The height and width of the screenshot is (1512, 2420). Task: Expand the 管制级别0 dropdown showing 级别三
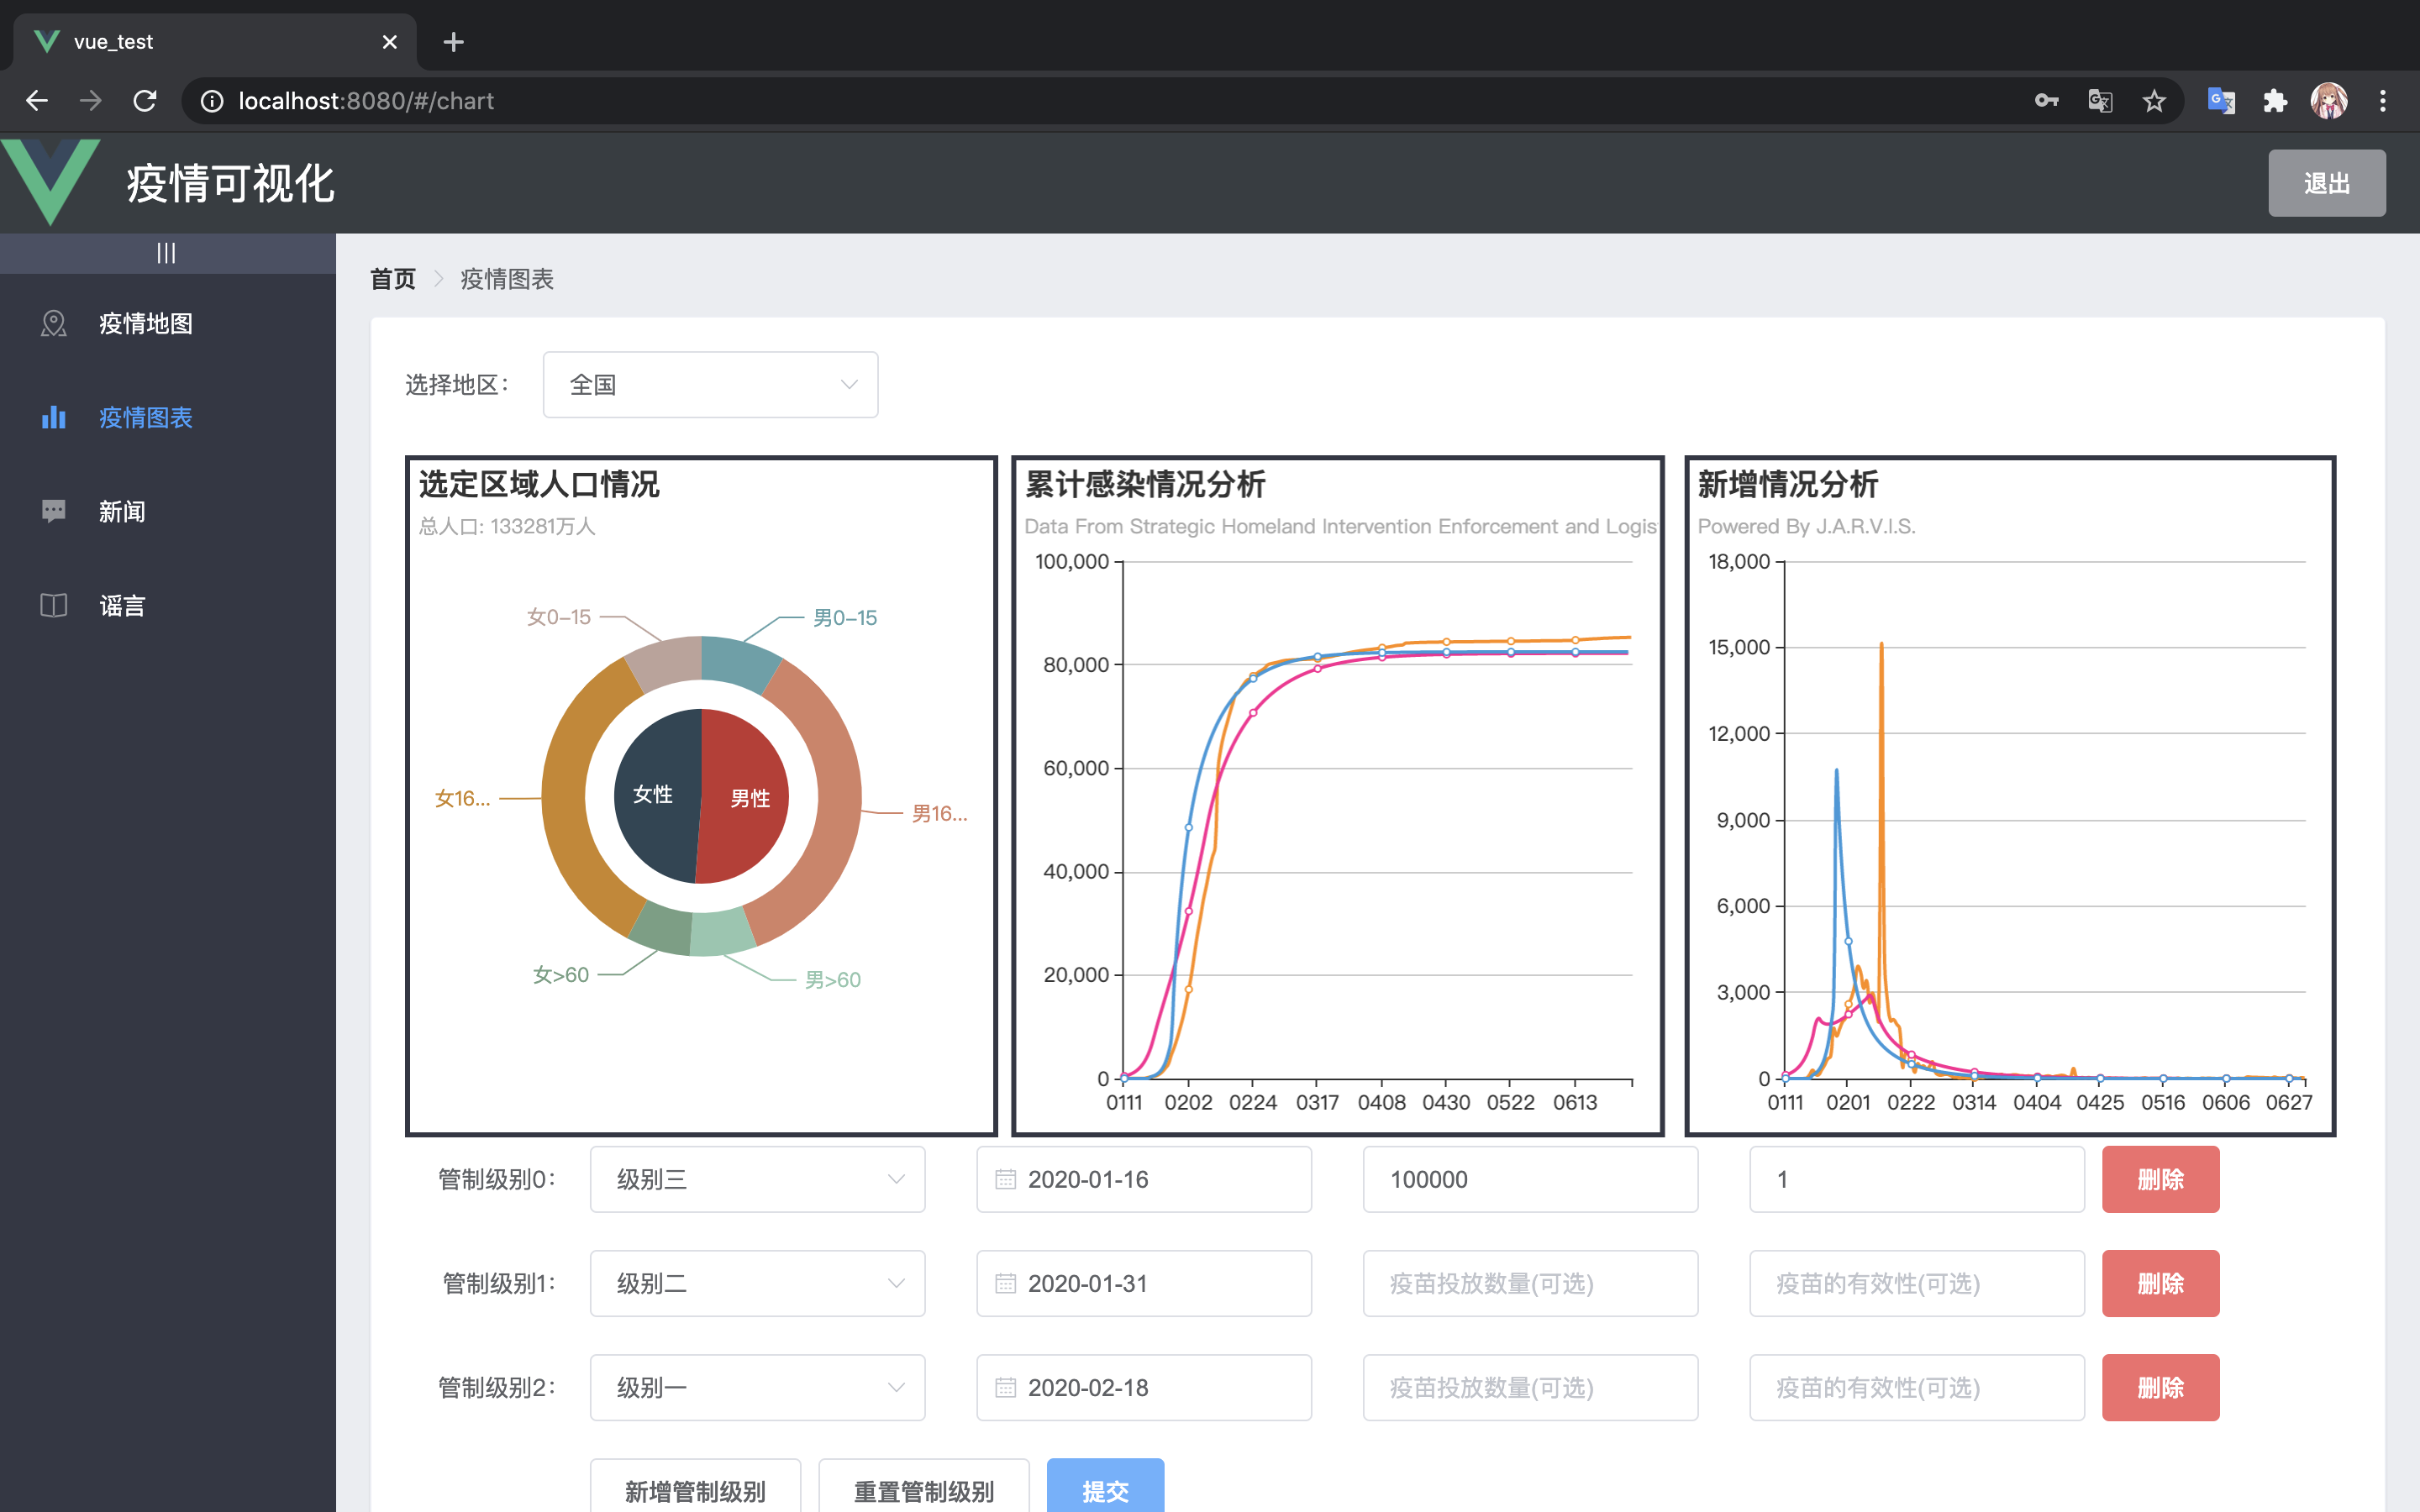[x=757, y=1179]
